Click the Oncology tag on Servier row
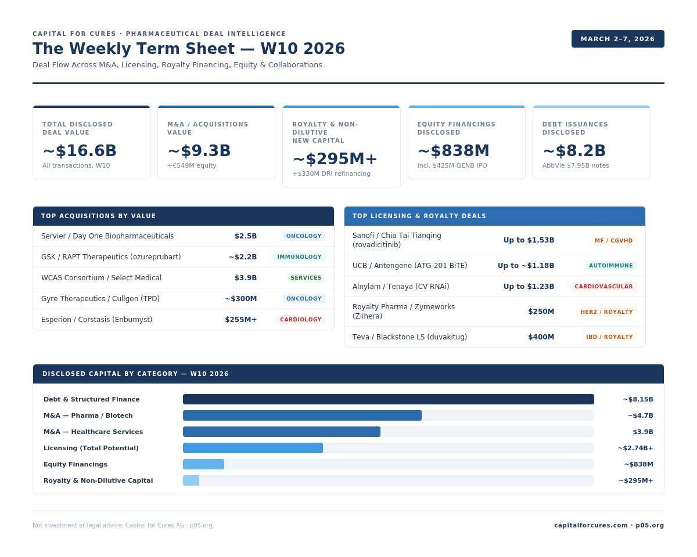 click(x=304, y=236)
